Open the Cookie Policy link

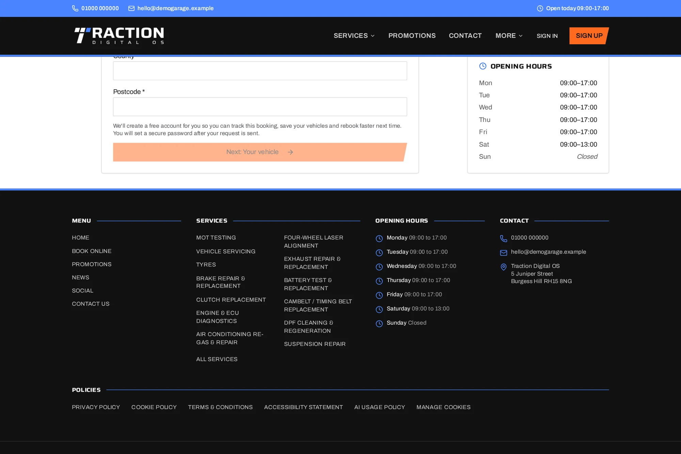coord(154,407)
